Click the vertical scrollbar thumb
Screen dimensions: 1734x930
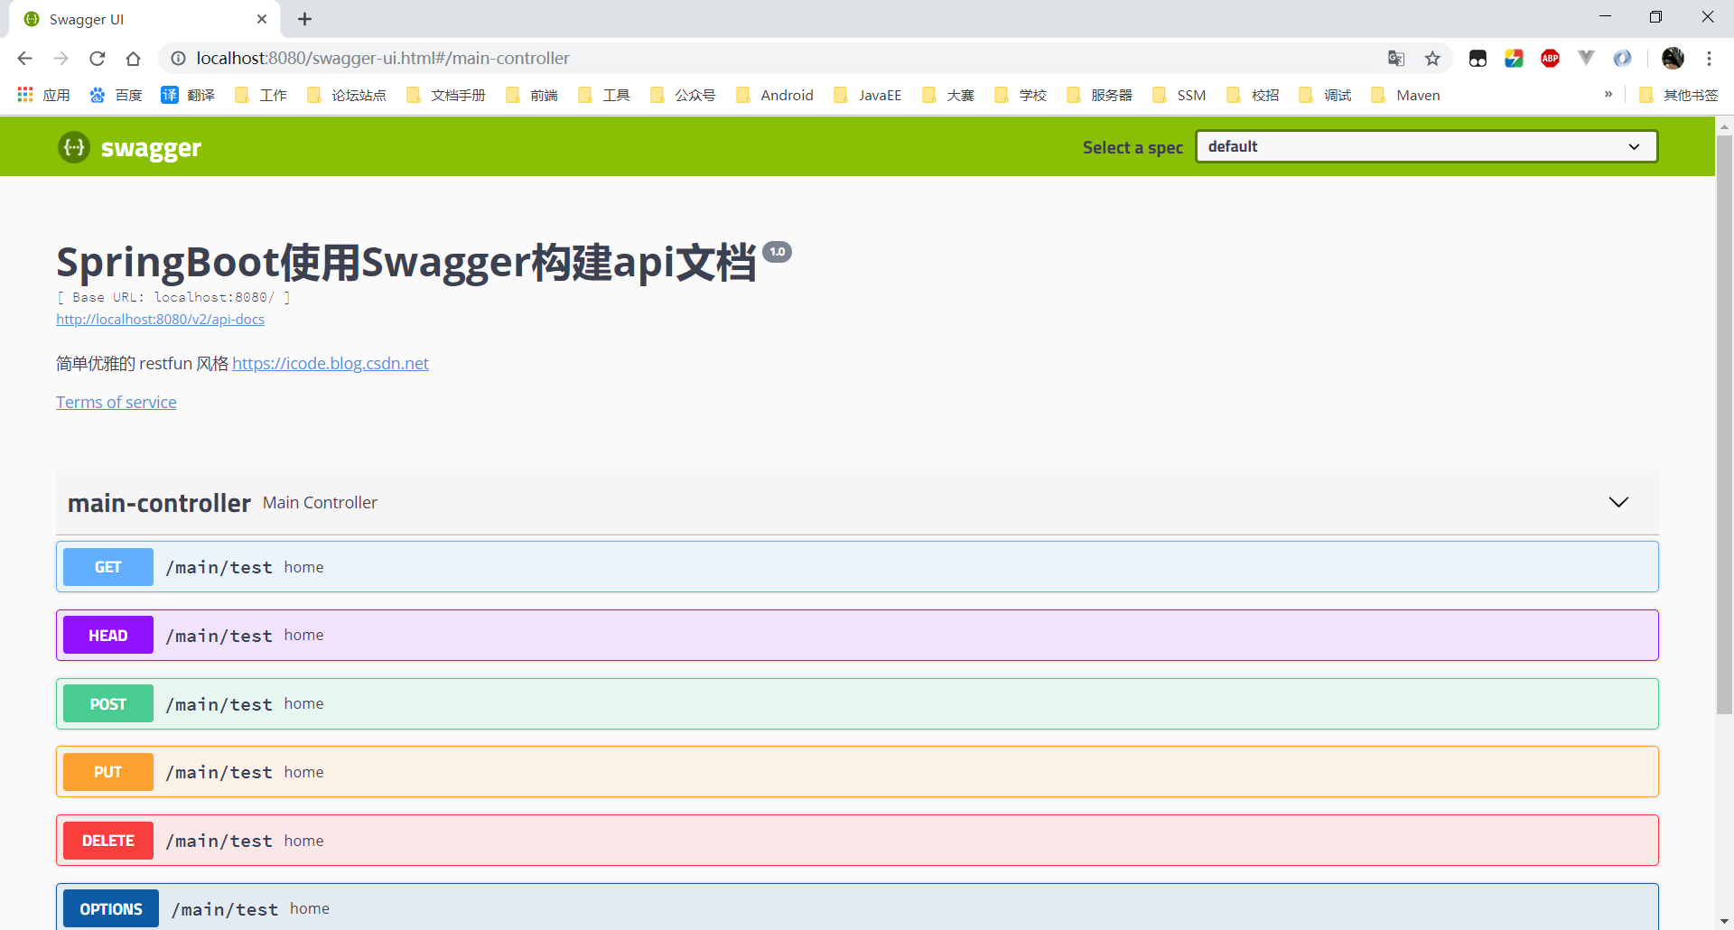click(1724, 424)
